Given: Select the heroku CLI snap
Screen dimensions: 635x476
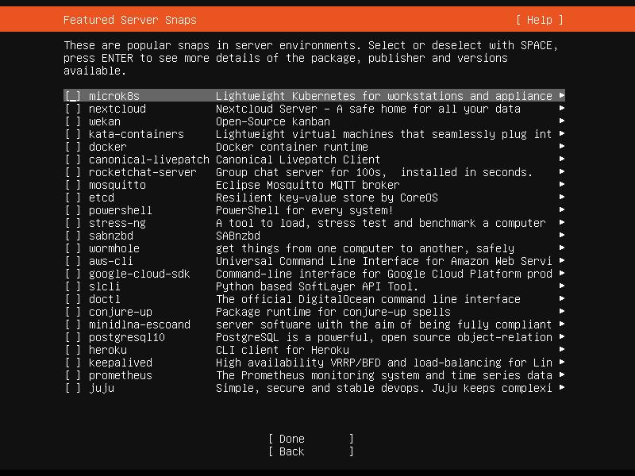Looking at the screenshot, I should [73, 350].
